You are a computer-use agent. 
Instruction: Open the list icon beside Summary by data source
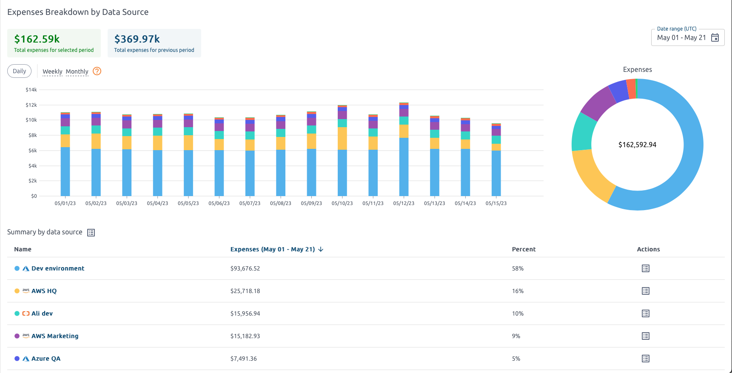point(91,232)
